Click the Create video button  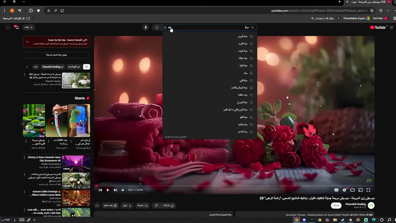[29, 27]
